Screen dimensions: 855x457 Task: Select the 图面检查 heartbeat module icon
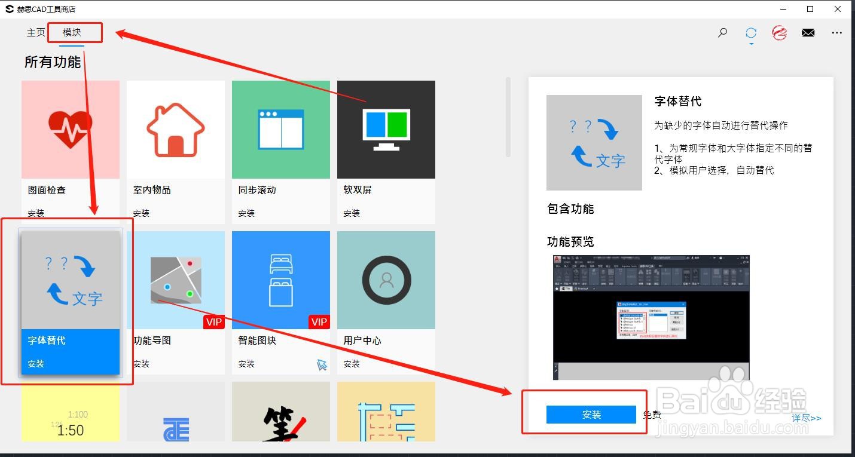[x=71, y=130]
